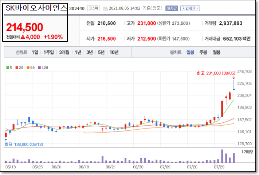Click the low price value 212,500
This screenshot has height=175, width=259.
(x=146, y=39)
